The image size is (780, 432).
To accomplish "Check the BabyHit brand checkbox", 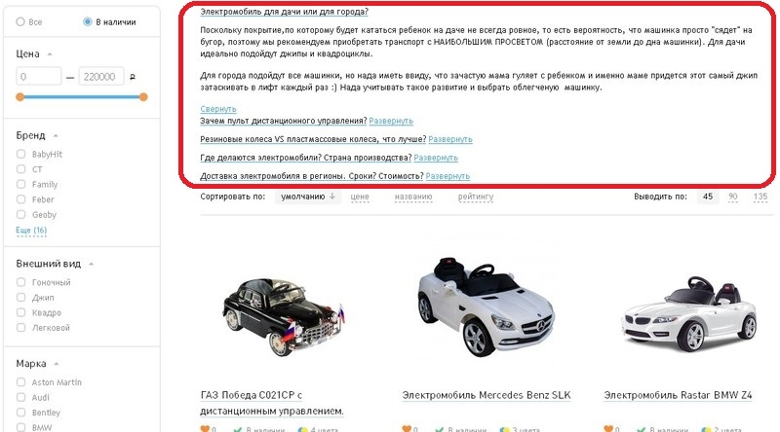I will click(20, 154).
